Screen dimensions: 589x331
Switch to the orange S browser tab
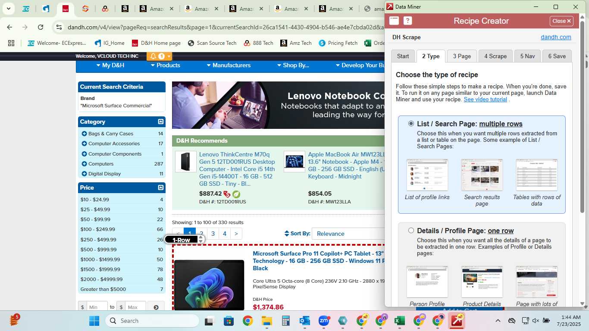(x=85, y=9)
